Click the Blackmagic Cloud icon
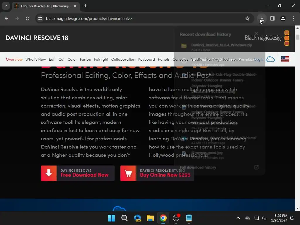The height and width of the screenshot is (225, 300). 270,59
